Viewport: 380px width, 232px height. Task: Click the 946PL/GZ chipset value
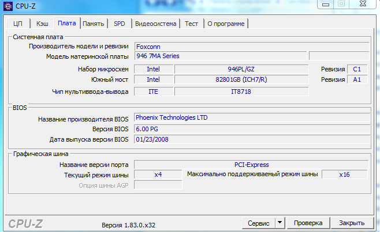click(x=241, y=69)
